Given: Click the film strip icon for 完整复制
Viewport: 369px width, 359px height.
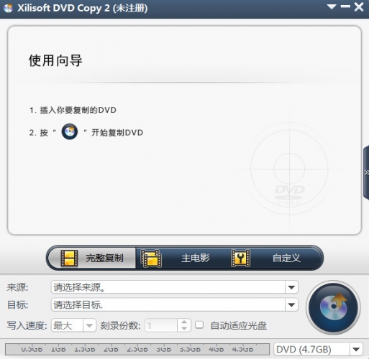Looking at the screenshot, I should (69, 258).
